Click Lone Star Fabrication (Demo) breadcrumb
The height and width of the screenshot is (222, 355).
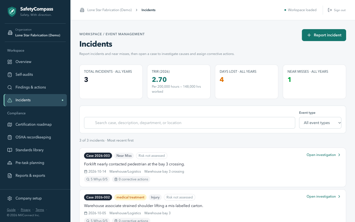(109, 10)
